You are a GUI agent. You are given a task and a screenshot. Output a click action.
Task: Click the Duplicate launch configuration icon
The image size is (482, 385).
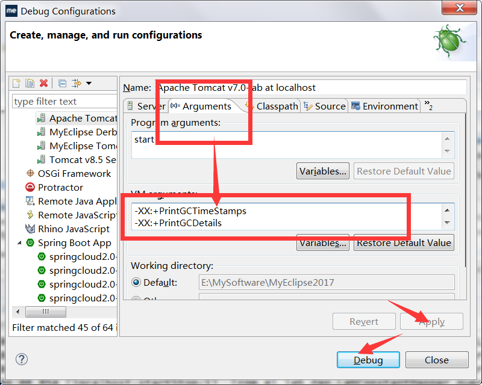click(x=30, y=83)
